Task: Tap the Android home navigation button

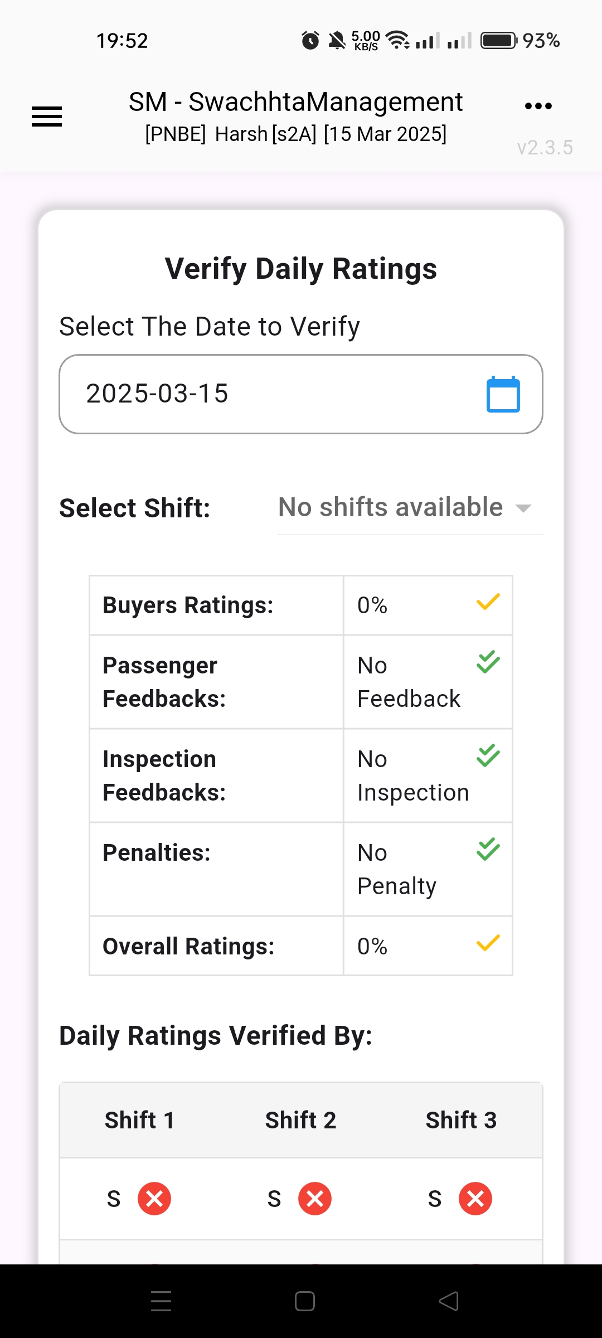Action: point(305,1301)
